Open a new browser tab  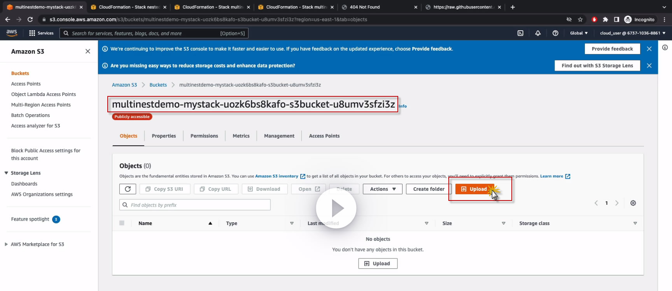tap(513, 7)
